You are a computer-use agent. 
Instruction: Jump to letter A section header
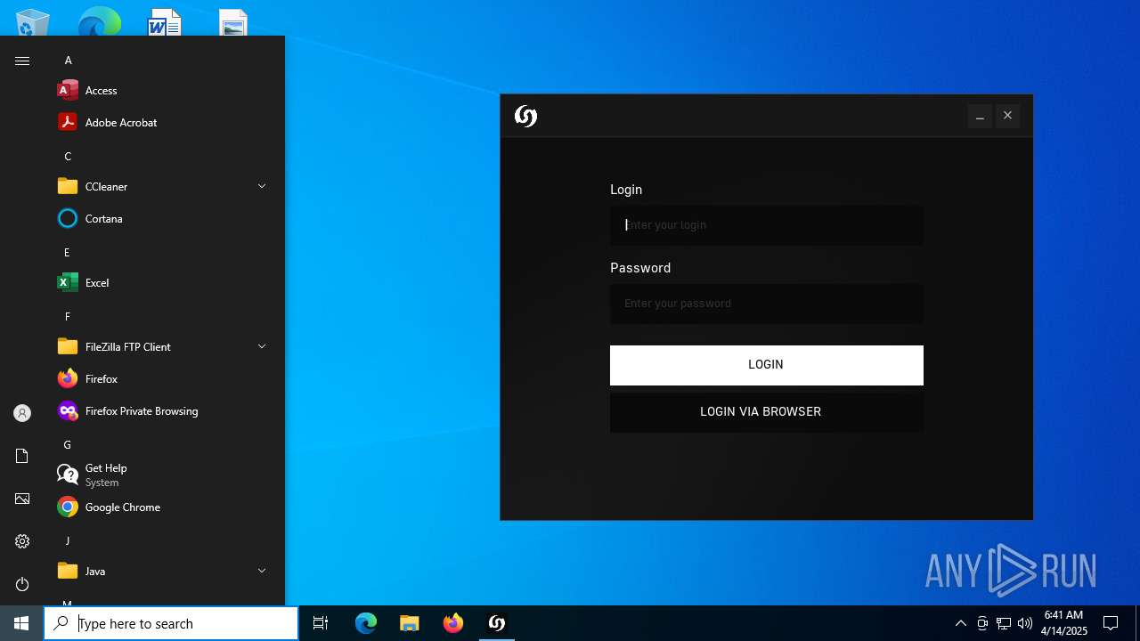68,61
